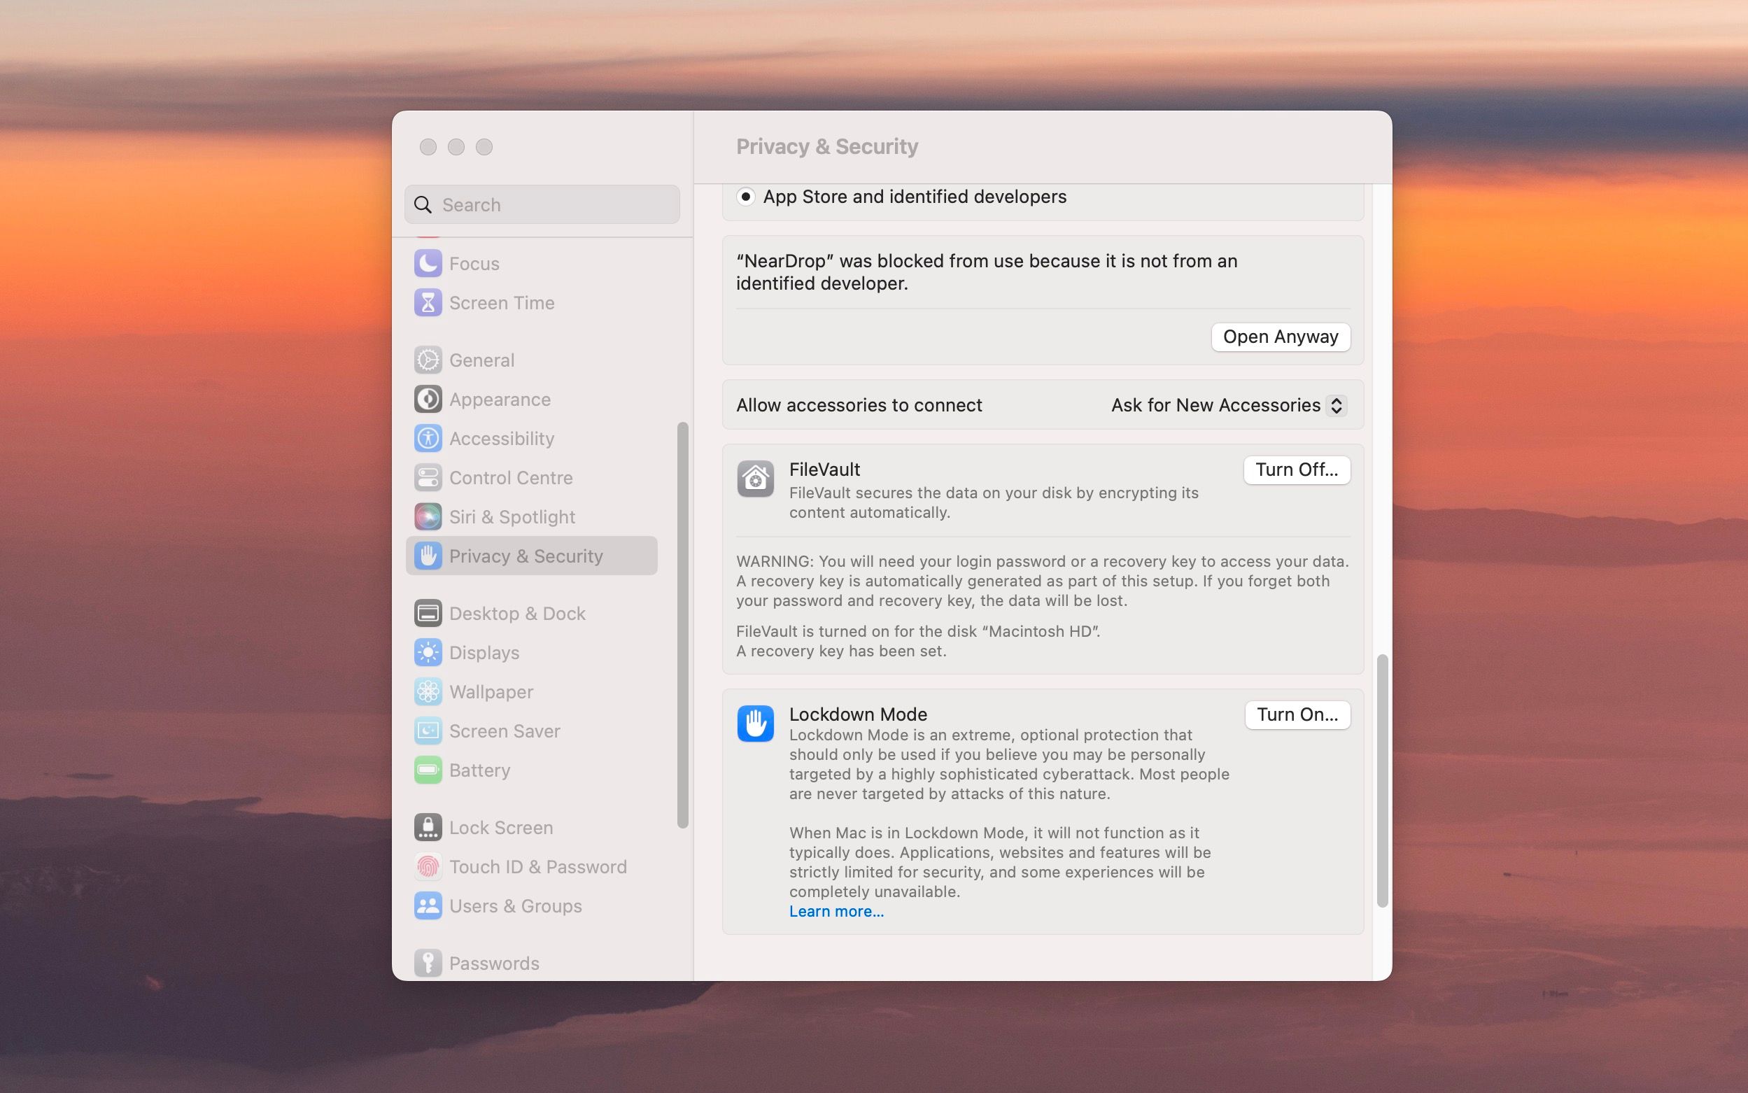Open Touch ID & Password settings
Viewport: 1748px width, 1093px height.
click(538, 866)
